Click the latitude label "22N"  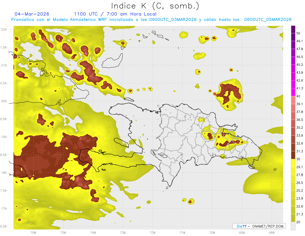(x=4, y=29)
